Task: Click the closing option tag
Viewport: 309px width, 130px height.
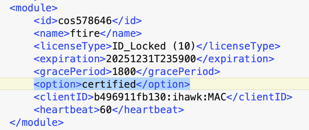Action: (x=163, y=84)
